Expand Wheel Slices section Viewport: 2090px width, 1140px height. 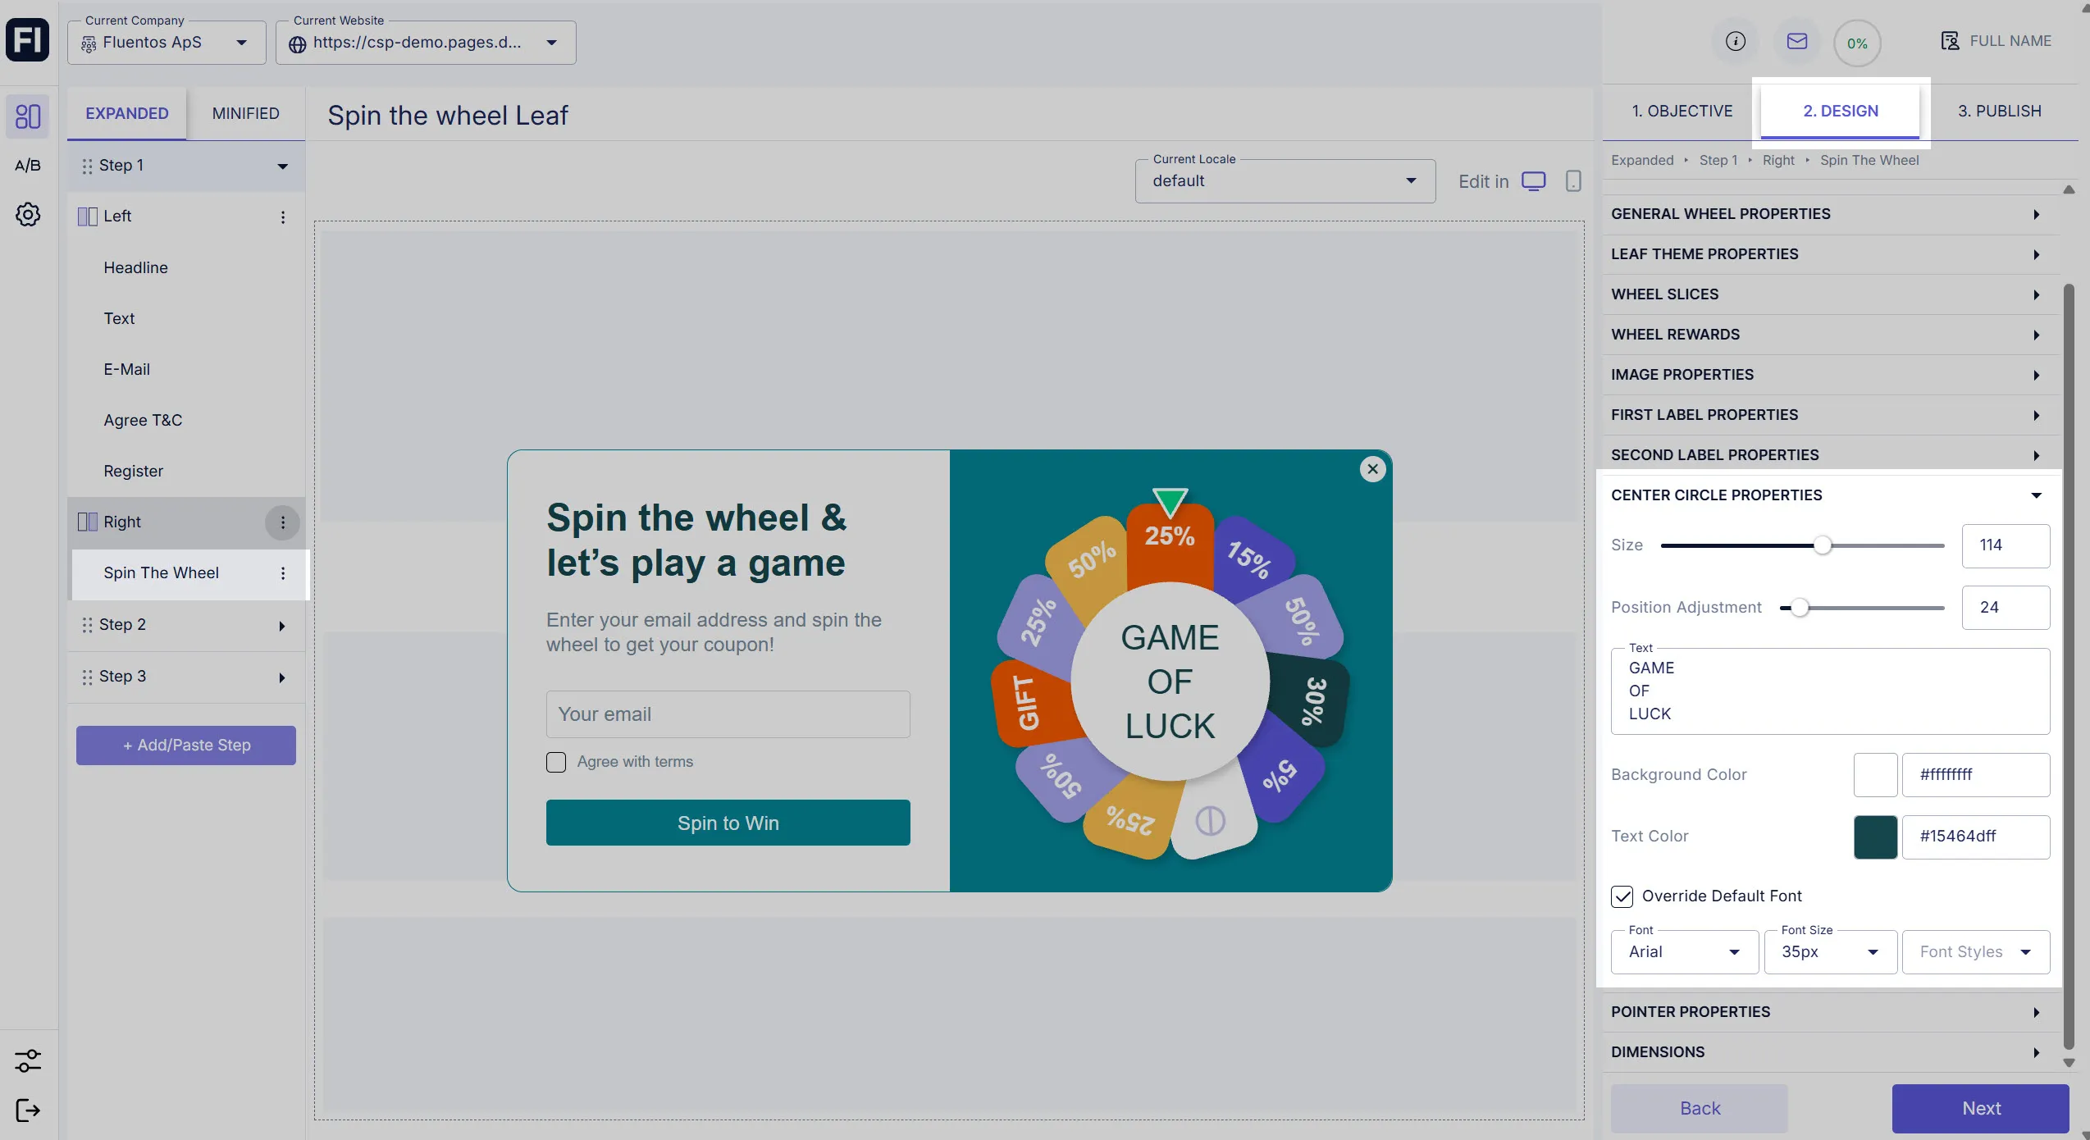coord(1831,294)
